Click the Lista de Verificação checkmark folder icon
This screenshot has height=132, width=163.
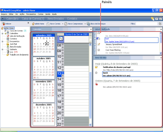coord(8,36)
